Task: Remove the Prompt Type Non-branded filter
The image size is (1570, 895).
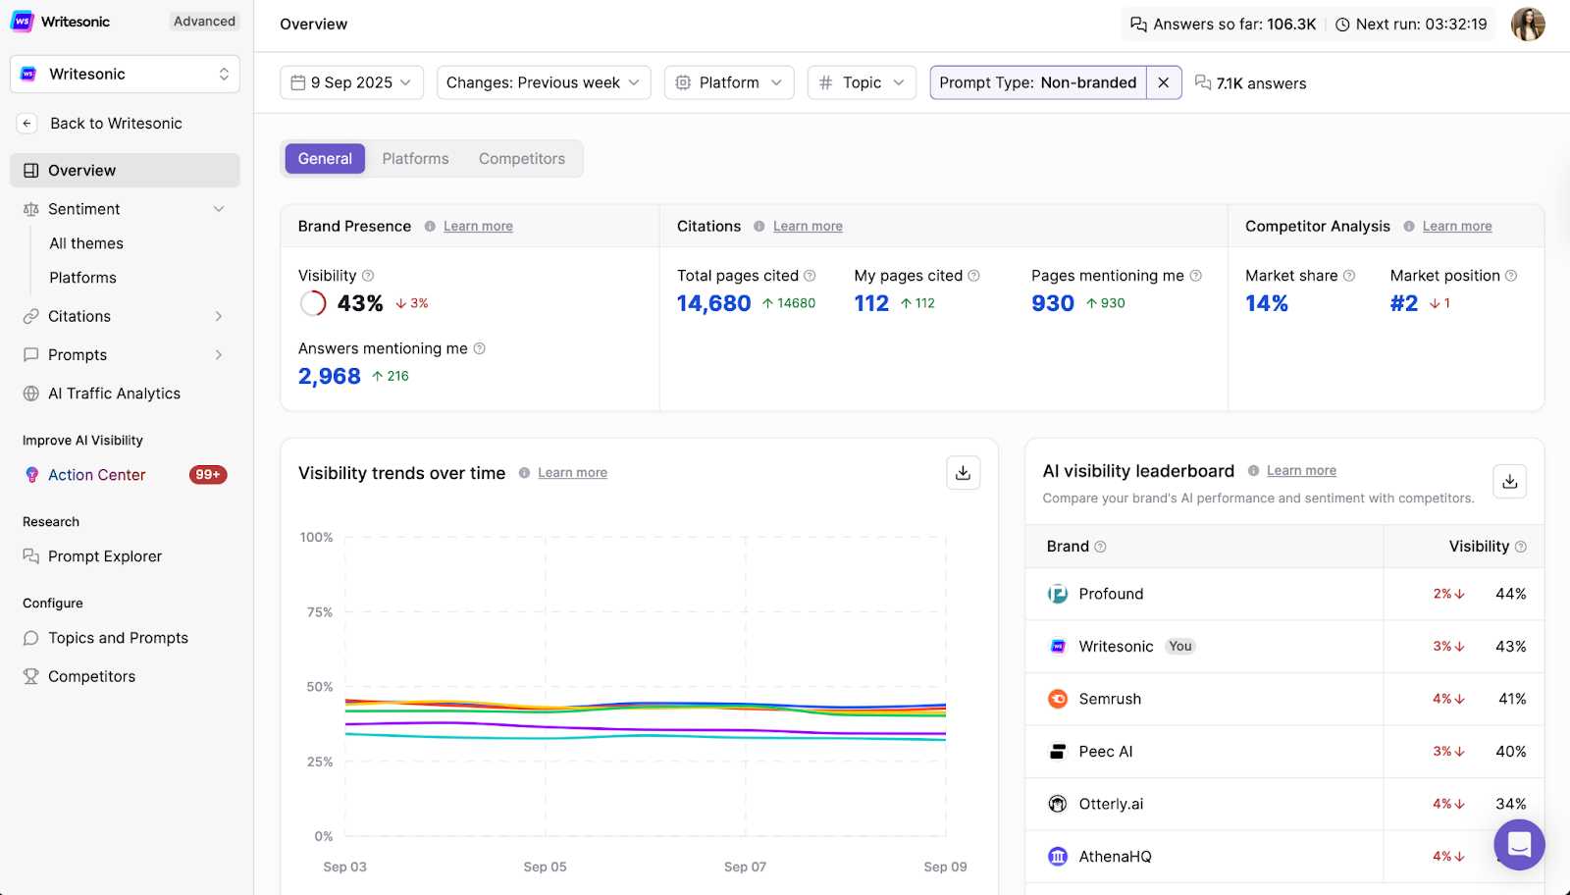Action: [x=1164, y=82]
